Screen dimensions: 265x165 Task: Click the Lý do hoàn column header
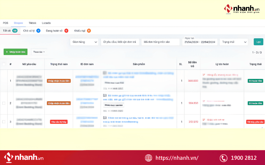pos(222,64)
